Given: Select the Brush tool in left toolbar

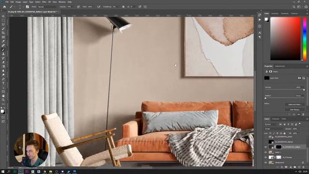Looking at the screenshot, I should (x=3, y=50).
